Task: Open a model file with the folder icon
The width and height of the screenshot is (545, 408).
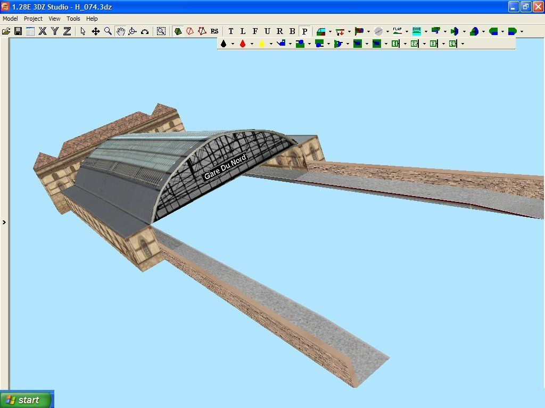Action: 6,31
